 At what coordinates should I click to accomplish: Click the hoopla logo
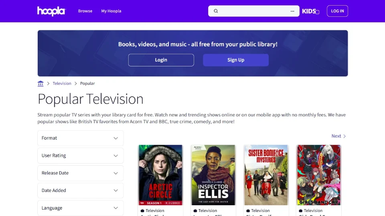(x=51, y=11)
